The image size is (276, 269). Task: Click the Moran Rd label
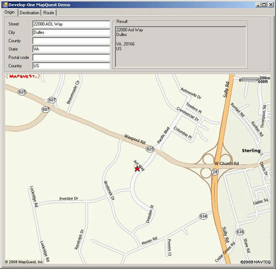[150, 241]
